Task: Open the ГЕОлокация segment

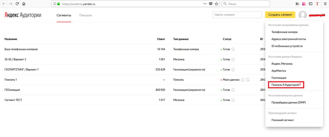Action: (12, 90)
